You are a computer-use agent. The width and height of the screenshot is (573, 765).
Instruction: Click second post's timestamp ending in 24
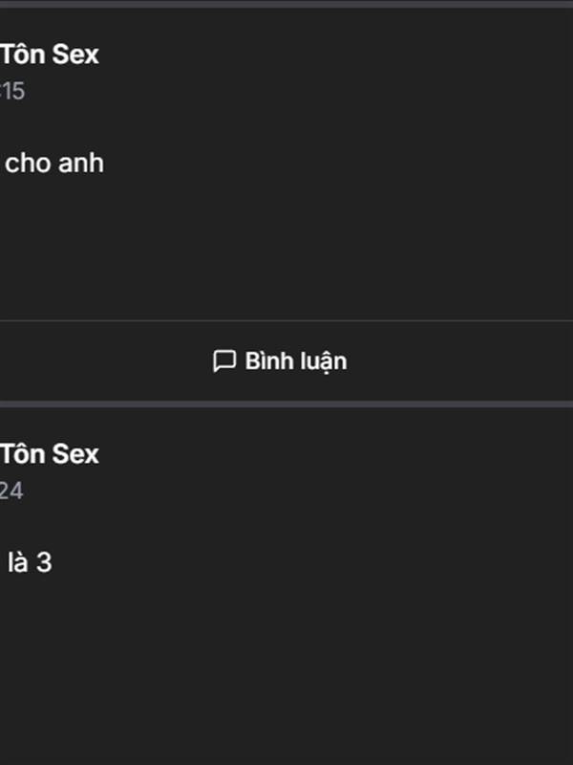click(x=11, y=492)
